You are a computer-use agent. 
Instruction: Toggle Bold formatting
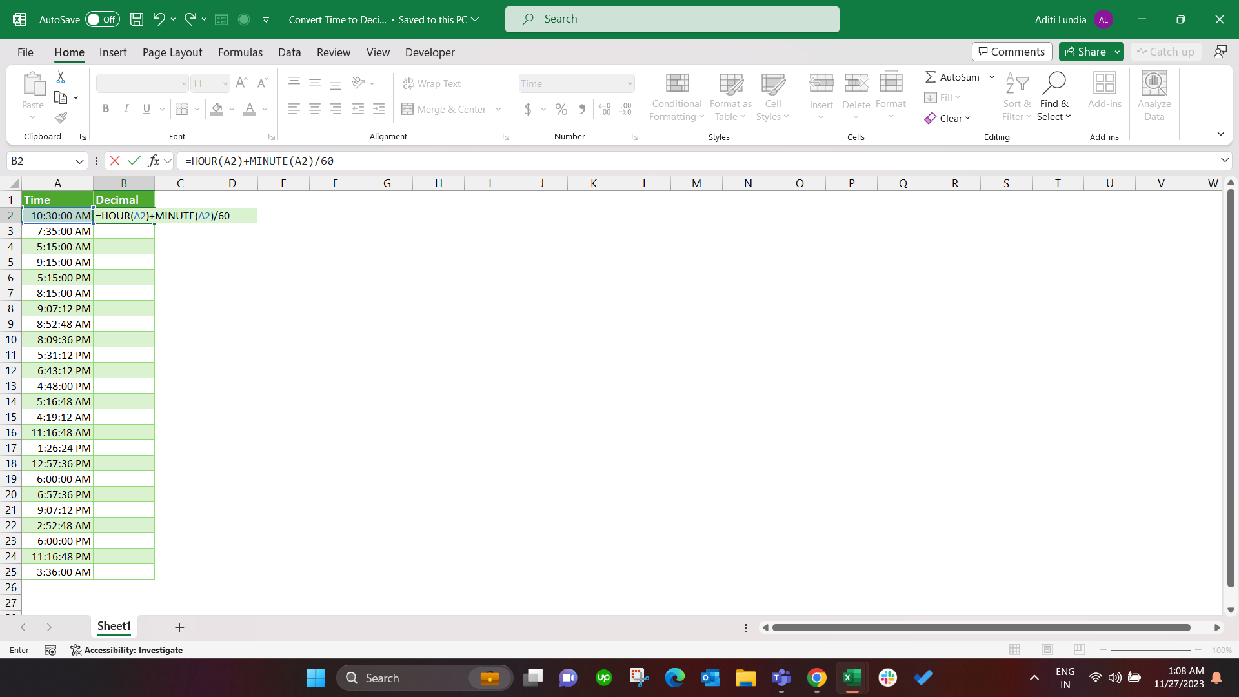pos(106,109)
